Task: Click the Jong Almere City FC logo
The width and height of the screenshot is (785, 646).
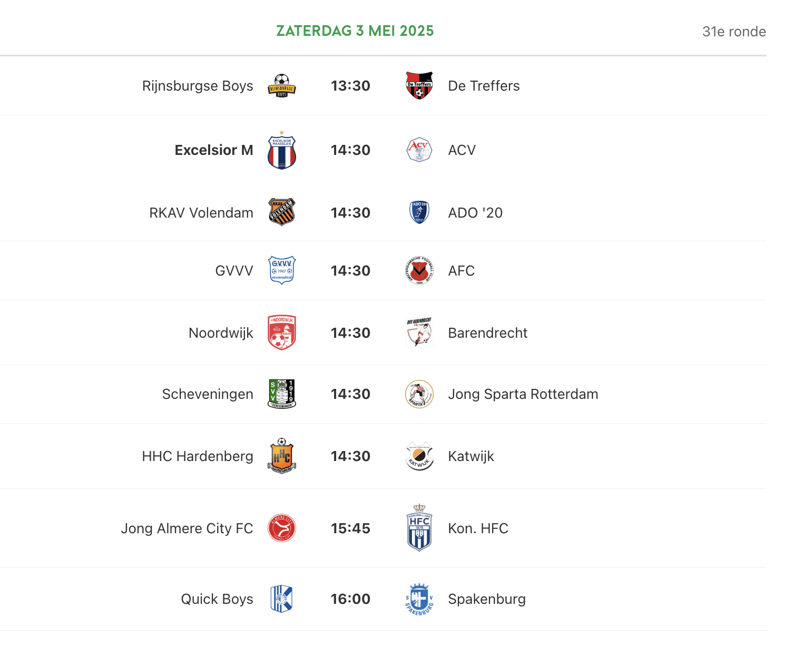Action: 282,528
